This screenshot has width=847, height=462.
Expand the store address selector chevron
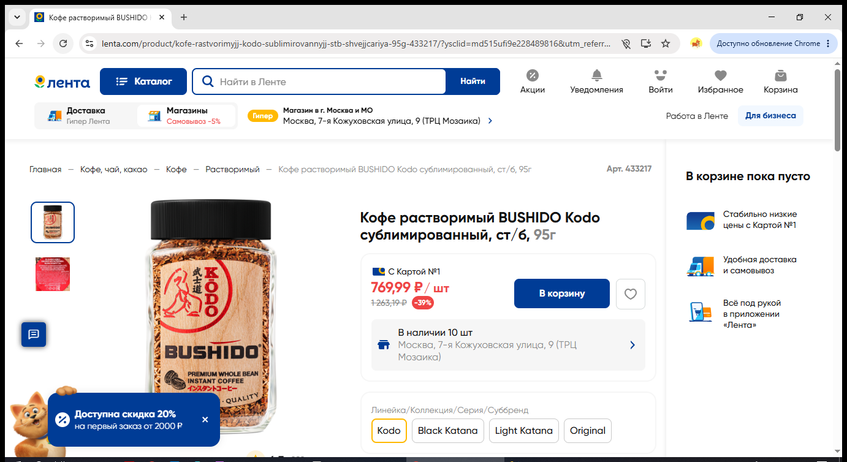coord(490,121)
